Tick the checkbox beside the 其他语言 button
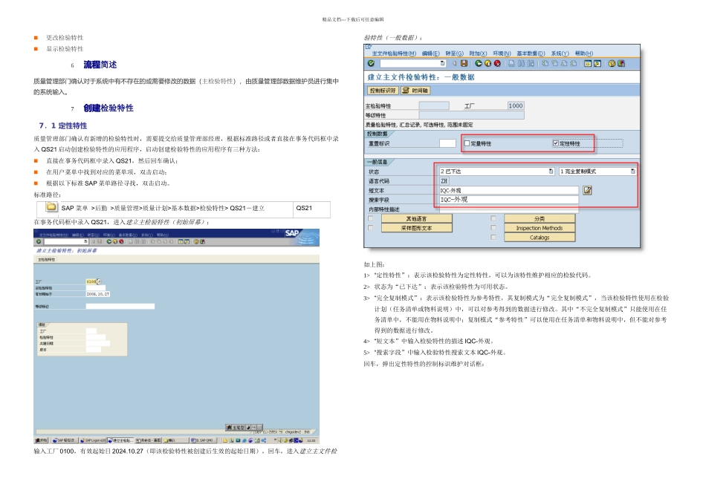The image size is (706, 499). [x=371, y=218]
